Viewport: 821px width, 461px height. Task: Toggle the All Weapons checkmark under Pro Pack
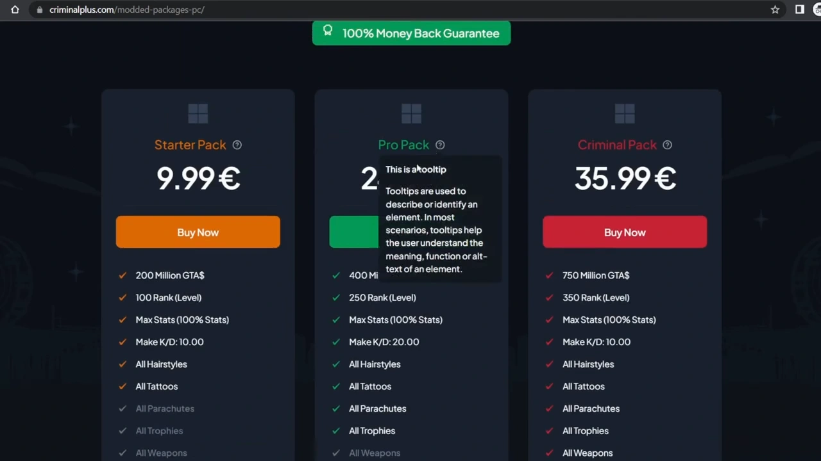pos(335,453)
